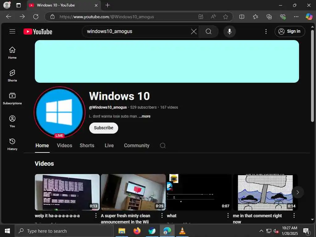Open You section in the sidebar
Screen dimensions: 316x237
coord(12,121)
